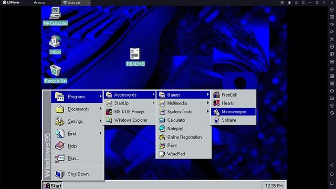The height and width of the screenshot is (189, 336).
Task: Launch Solitaire from the Games submenu
Action: coord(233,120)
